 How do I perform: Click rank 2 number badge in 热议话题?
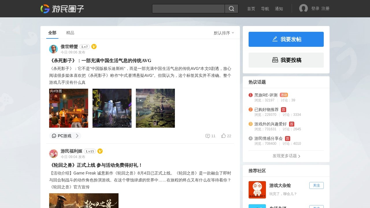tap(251, 109)
